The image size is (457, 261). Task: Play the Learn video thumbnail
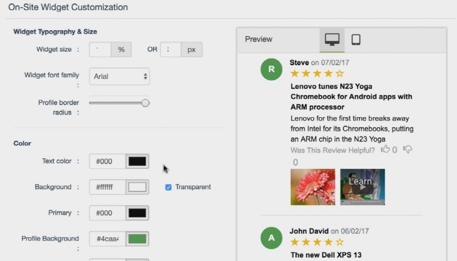[363, 187]
